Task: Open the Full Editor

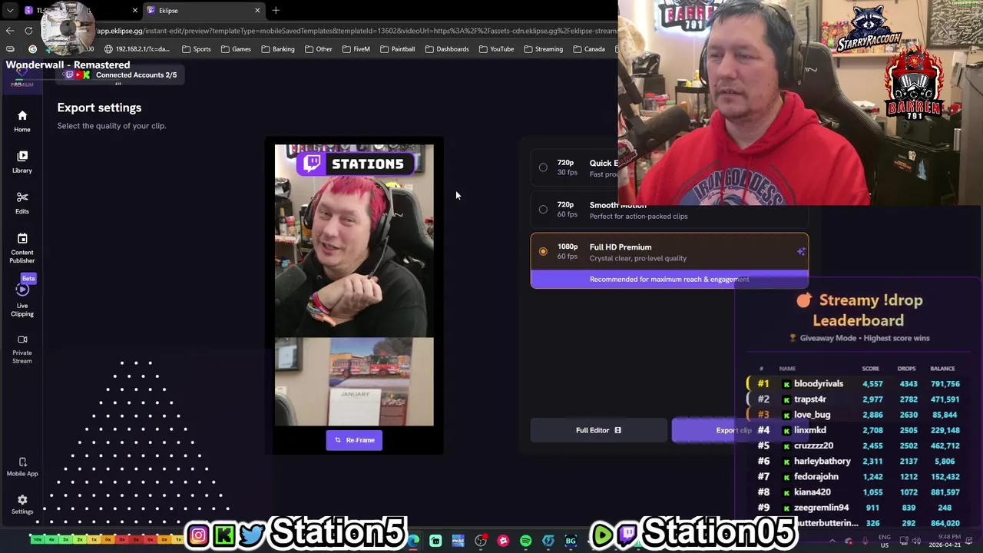Action: point(598,430)
